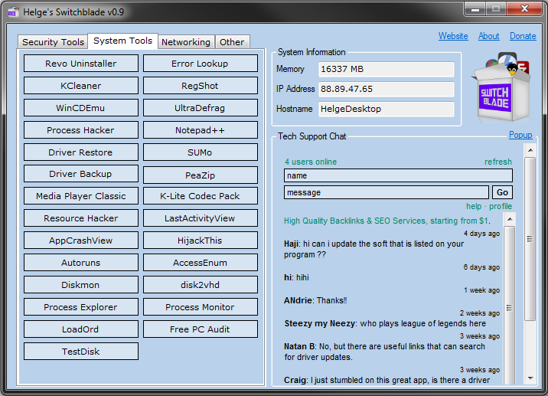The image size is (548, 396).
Task: Open Notepad++
Action: [x=200, y=129]
